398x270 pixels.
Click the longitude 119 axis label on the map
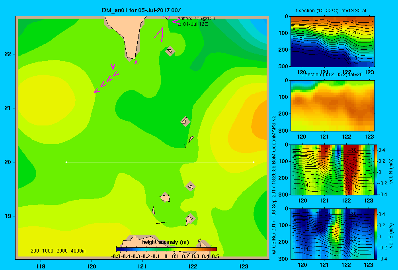coord(41,266)
